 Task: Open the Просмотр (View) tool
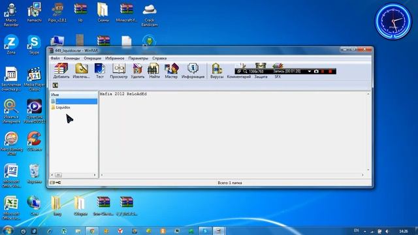tap(119, 71)
